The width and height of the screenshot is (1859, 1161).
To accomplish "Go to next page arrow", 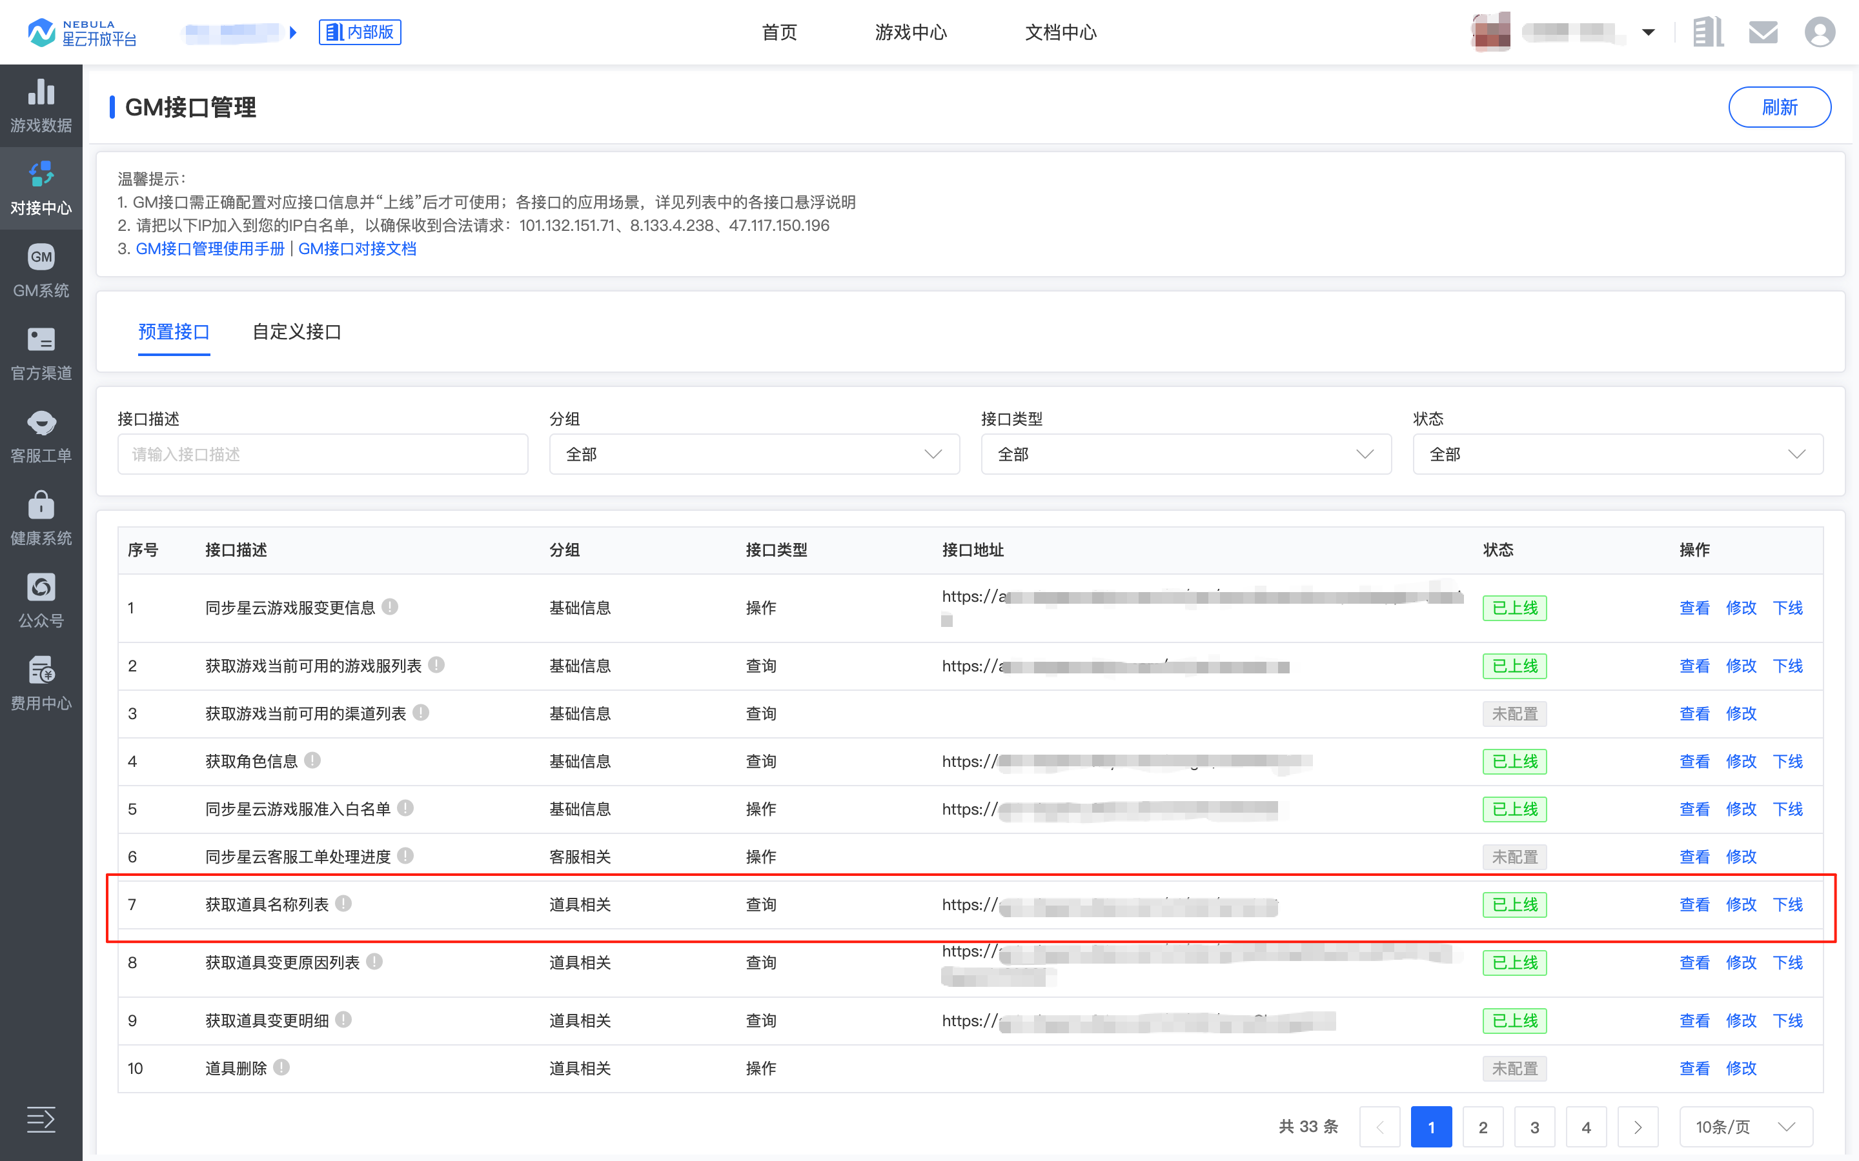I will pos(1638,1126).
